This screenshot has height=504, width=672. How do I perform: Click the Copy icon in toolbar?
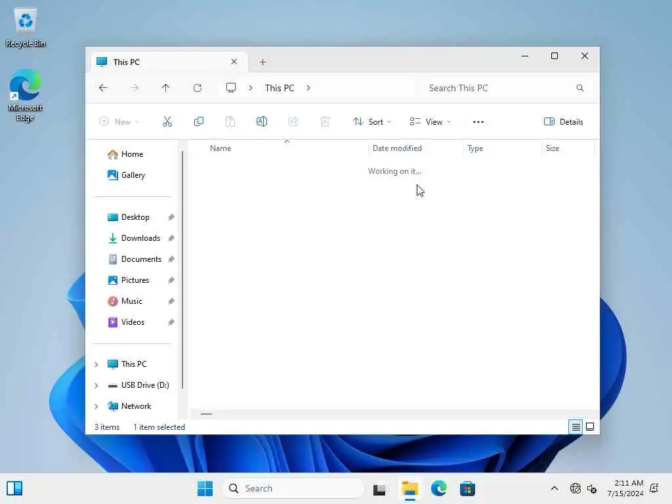[199, 121]
